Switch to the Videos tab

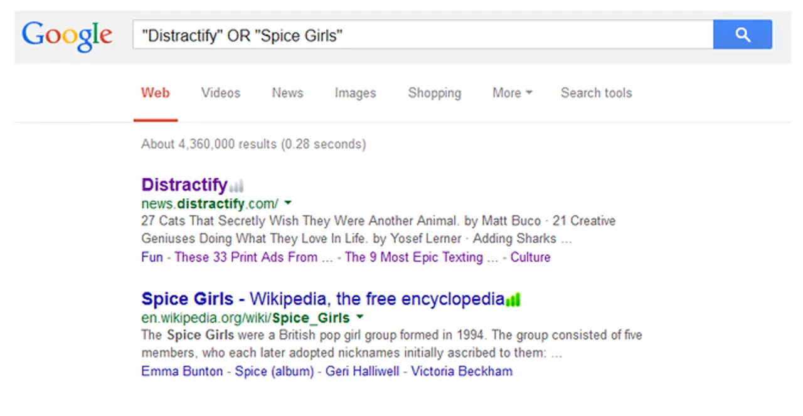click(x=221, y=93)
